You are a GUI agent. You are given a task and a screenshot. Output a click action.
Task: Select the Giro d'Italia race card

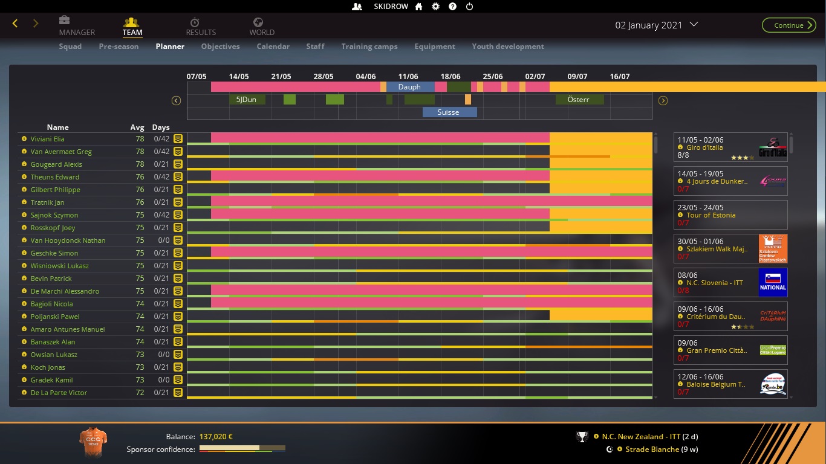[730, 147]
